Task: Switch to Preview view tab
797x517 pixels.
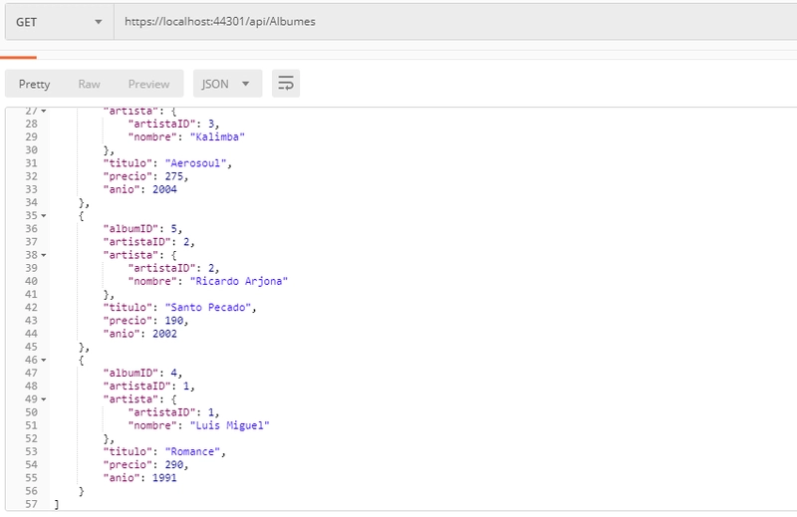Action: pyautogui.click(x=148, y=84)
